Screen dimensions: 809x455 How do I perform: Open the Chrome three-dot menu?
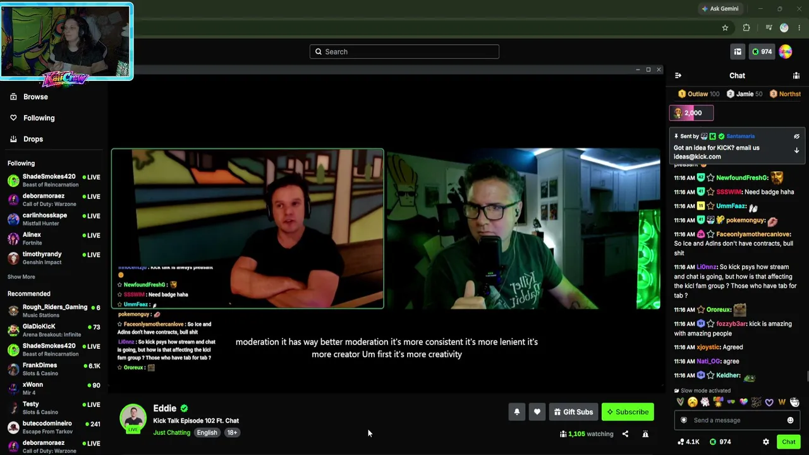pyautogui.click(x=800, y=28)
